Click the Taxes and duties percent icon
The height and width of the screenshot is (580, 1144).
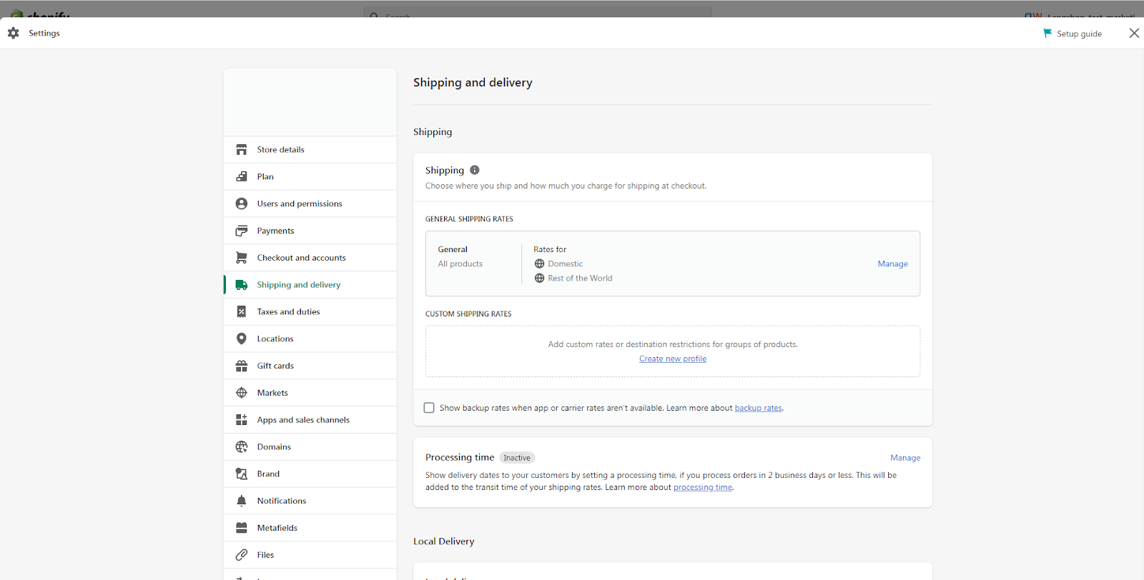point(242,312)
